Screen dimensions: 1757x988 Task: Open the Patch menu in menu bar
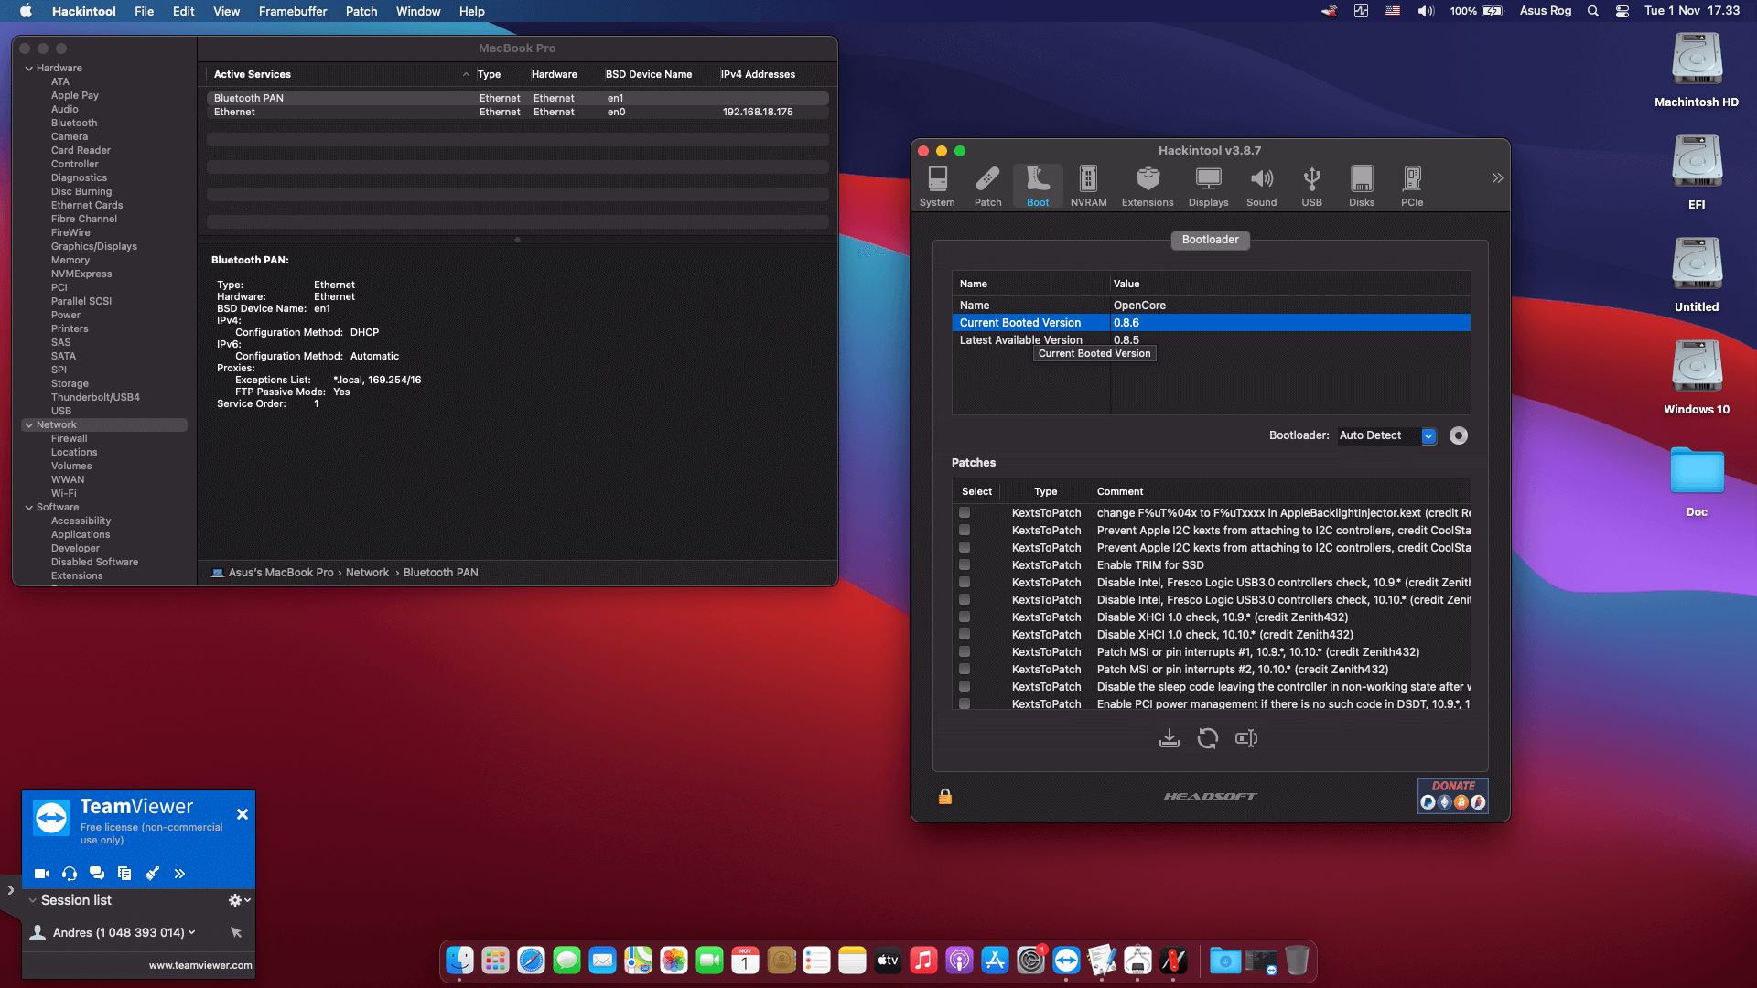[361, 11]
